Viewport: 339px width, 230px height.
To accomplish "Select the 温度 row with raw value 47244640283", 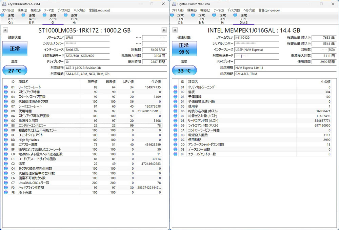I will 82,164.
